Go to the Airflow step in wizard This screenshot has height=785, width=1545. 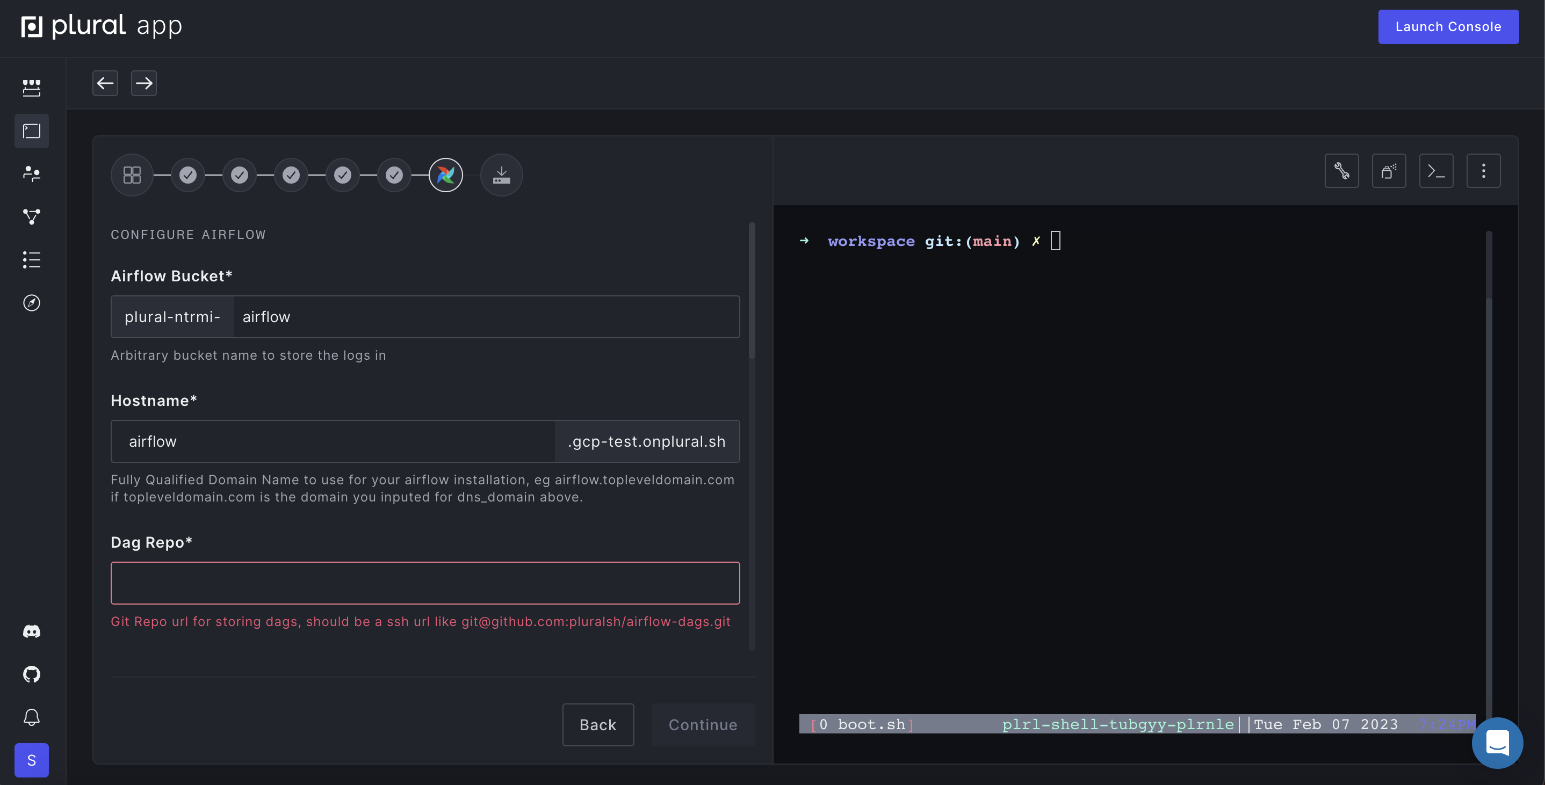pyautogui.click(x=446, y=175)
